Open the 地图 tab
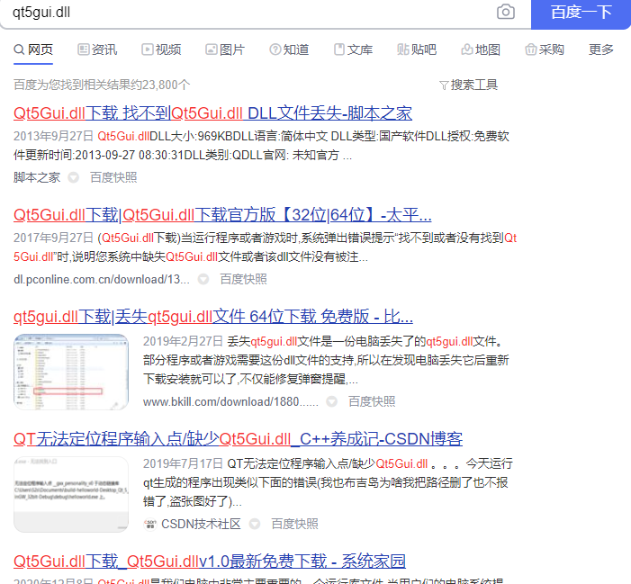Viewport: 631px width, 584px height. [x=481, y=49]
